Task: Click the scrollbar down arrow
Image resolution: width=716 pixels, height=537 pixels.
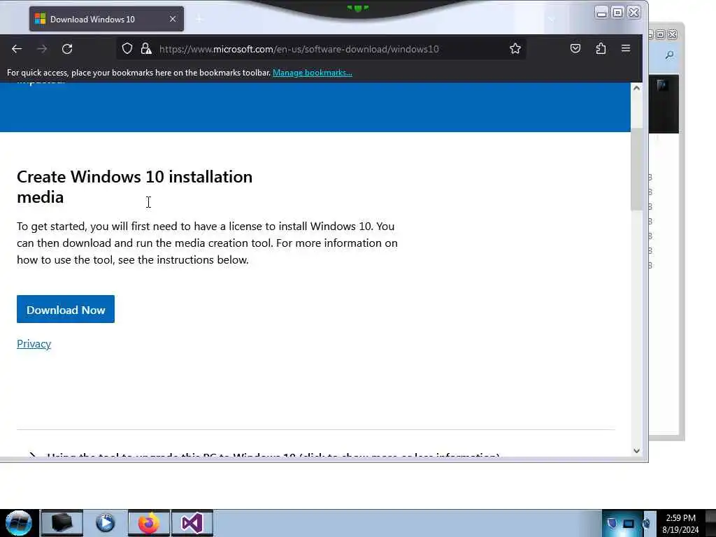Action: point(636,451)
